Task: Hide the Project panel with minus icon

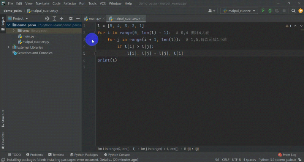Action: [x=78, y=18]
